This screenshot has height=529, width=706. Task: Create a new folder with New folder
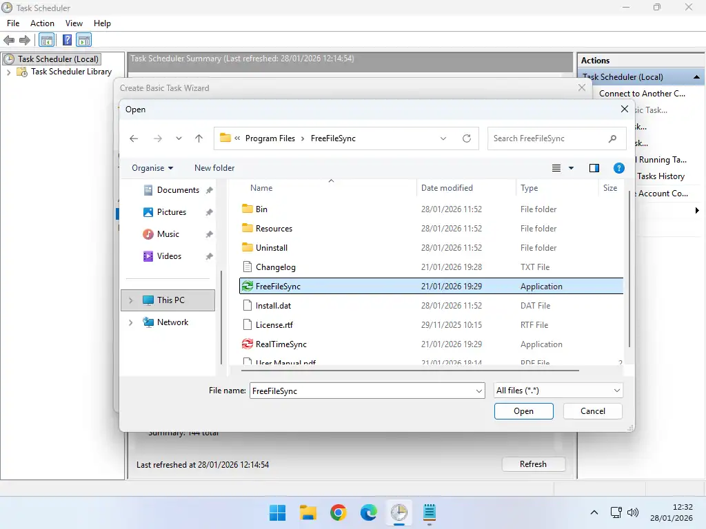click(214, 167)
